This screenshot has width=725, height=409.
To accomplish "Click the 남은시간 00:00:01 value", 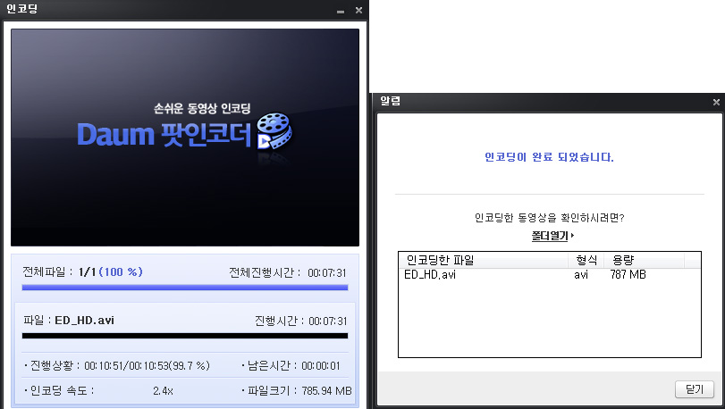I will (x=320, y=366).
